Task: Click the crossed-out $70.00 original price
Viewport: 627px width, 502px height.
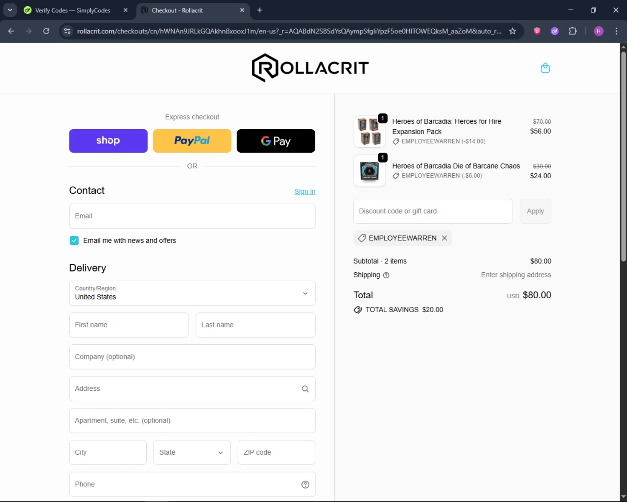Action: [x=542, y=121]
